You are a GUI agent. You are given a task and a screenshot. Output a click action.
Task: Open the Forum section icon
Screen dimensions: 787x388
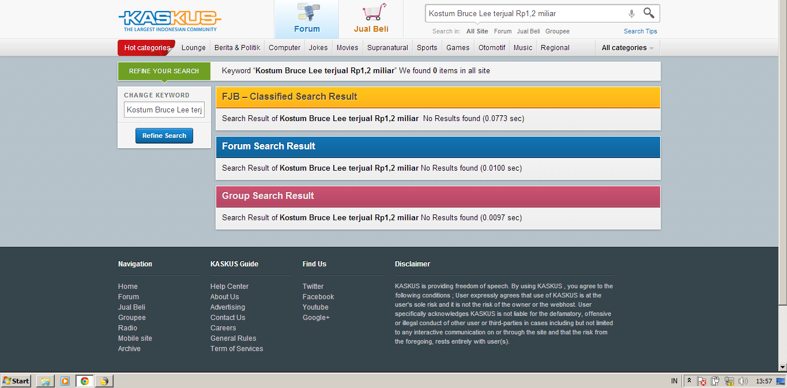coord(307,19)
